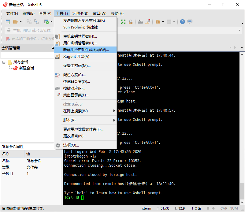Click the Lock screen padlock icon
Image resolution: width=245 pixels, height=212 pixels.
coord(131,22)
